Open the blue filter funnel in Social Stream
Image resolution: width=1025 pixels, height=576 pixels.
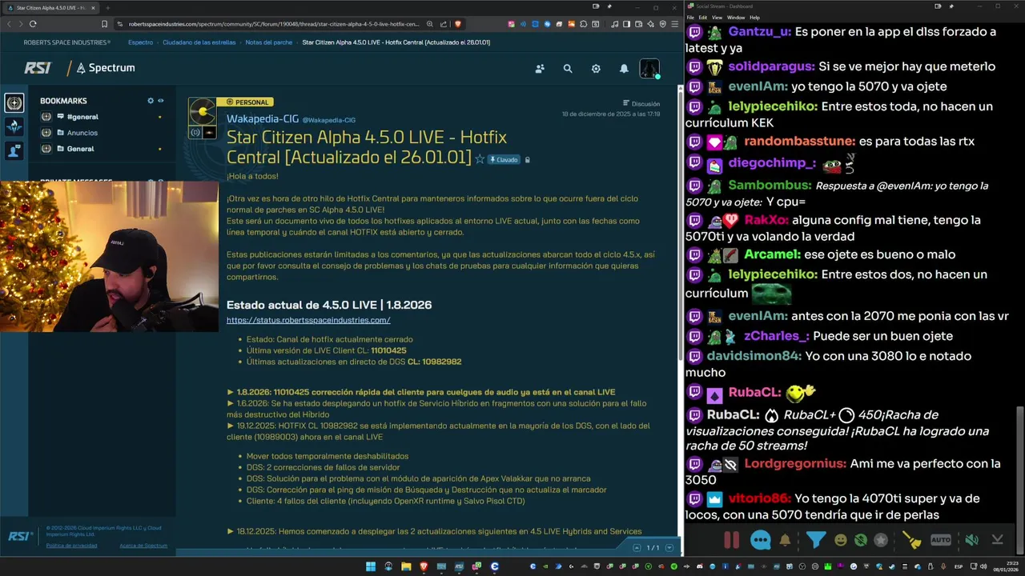pyautogui.click(x=815, y=540)
